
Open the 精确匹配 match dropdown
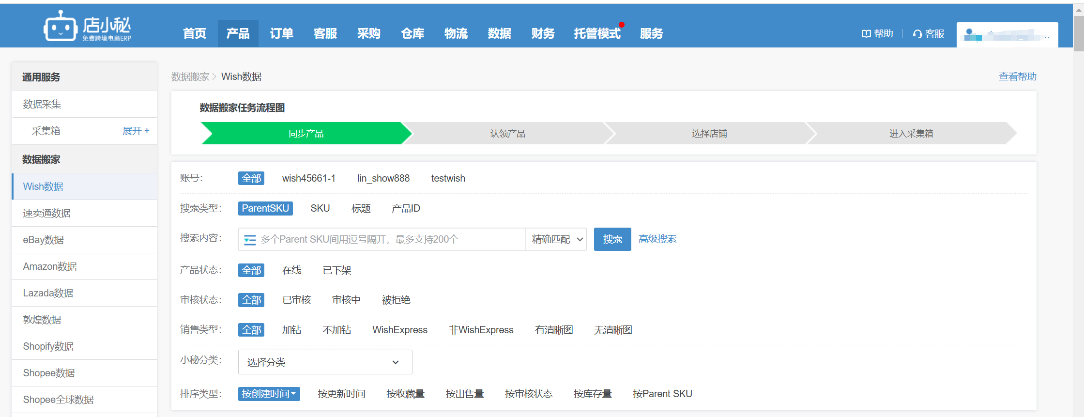coord(556,239)
